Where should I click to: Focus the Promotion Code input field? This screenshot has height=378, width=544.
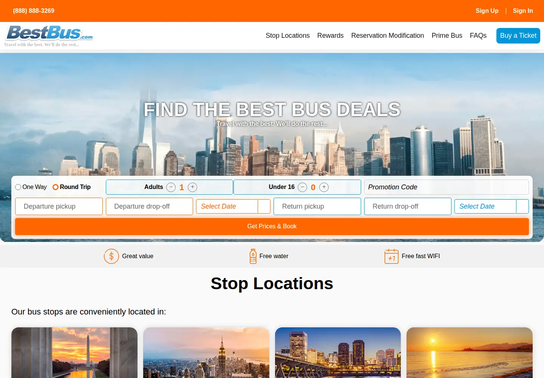447,187
